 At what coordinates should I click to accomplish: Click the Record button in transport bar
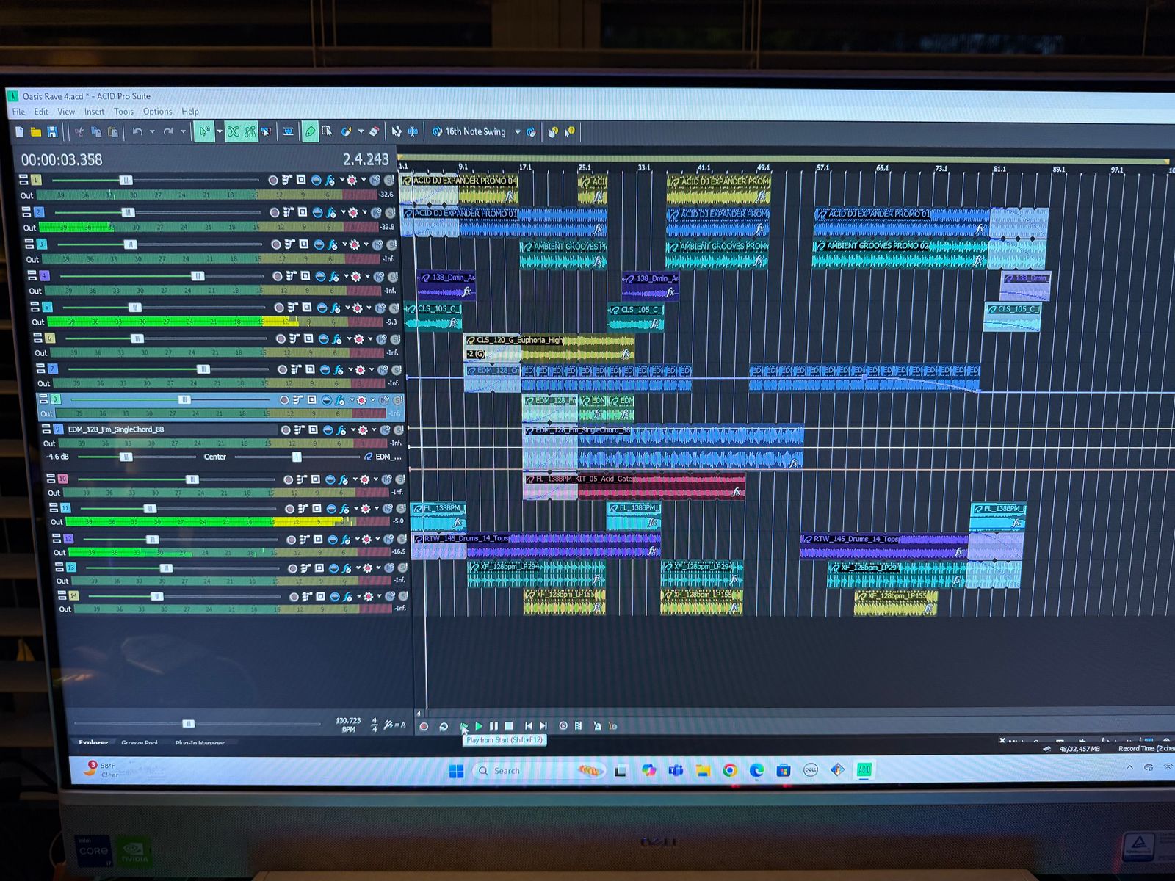424,726
